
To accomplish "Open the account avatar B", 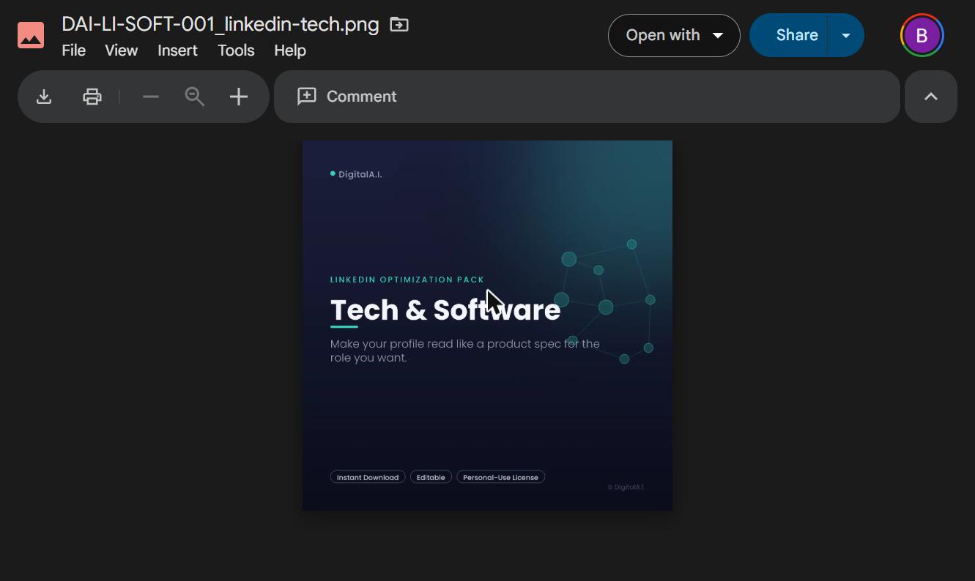I will pos(922,35).
